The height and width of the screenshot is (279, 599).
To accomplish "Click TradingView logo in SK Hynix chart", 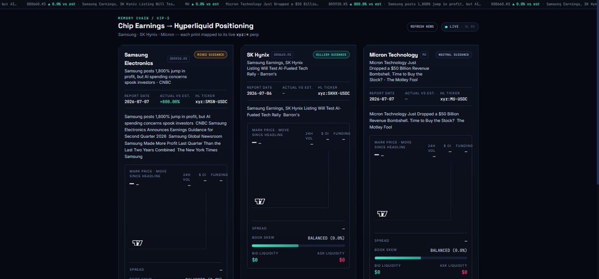I will point(260,201).
